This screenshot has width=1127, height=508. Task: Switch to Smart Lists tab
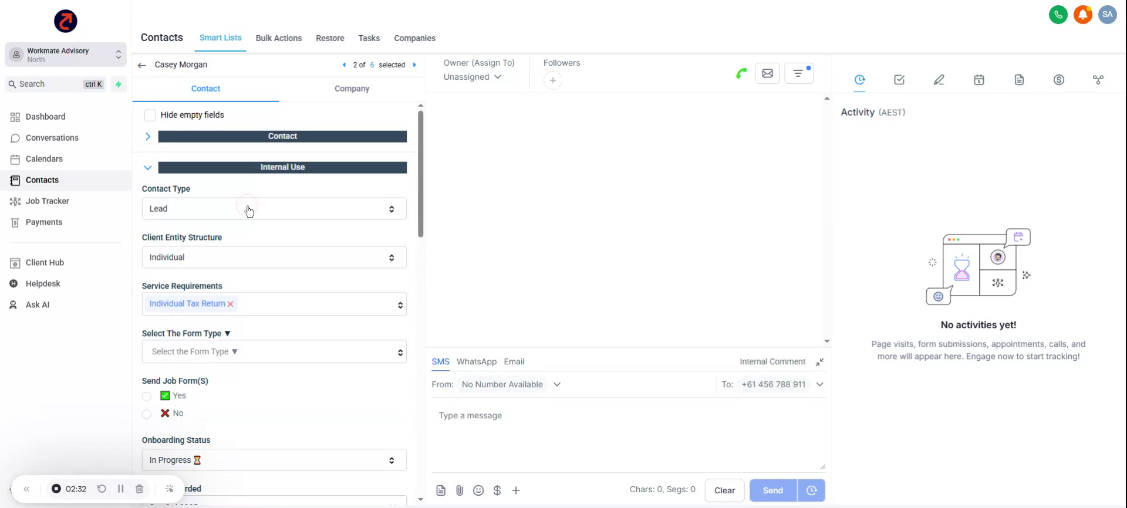[x=220, y=38]
